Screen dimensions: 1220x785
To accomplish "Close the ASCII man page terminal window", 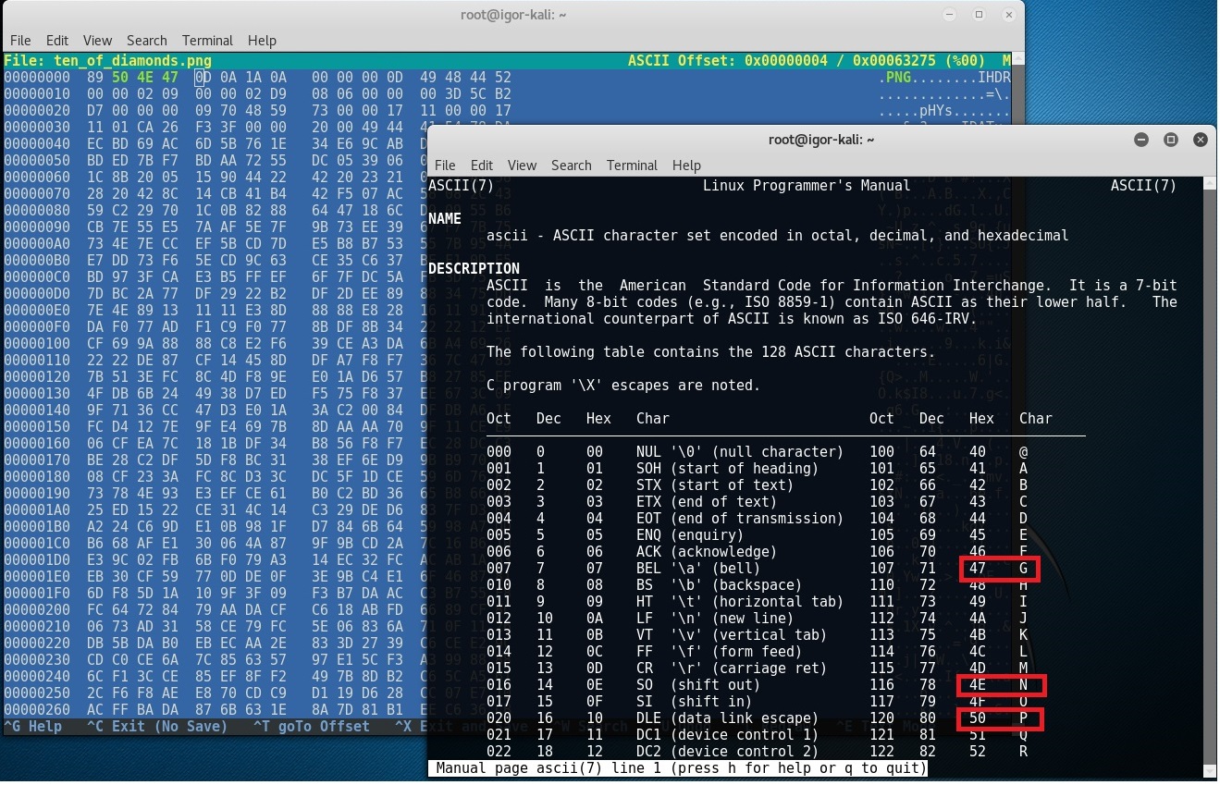I will tap(1200, 140).
